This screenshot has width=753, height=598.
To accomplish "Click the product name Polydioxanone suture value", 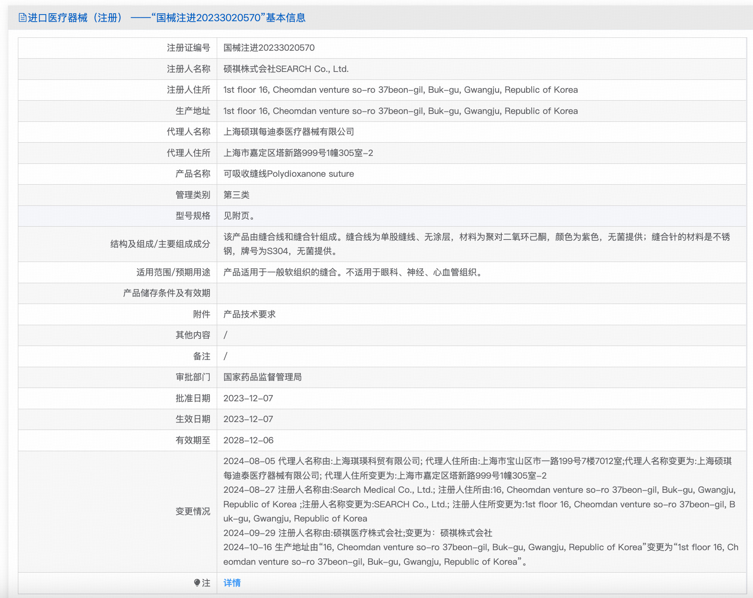I will 289,174.
